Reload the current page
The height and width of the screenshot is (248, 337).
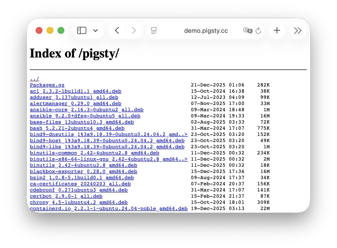tap(258, 31)
